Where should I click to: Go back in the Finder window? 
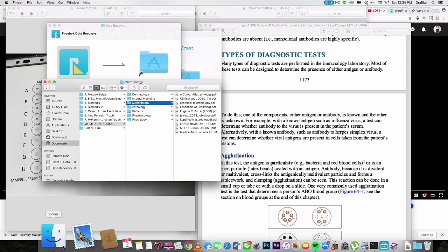[x=46, y=88]
